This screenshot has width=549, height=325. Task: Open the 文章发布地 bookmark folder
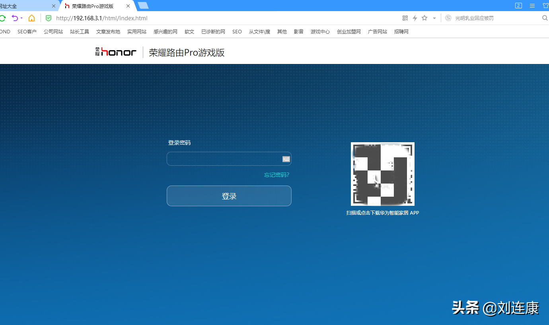pyautogui.click(x=108, y=32)
